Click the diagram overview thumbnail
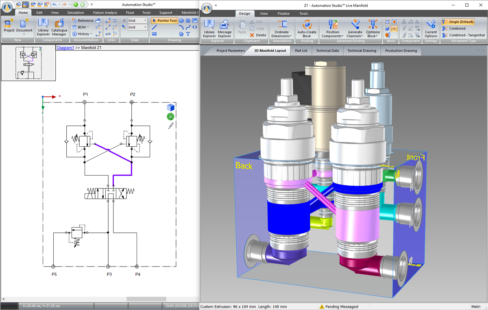This screenshot has height=310, width=488. tap(28, 62)
